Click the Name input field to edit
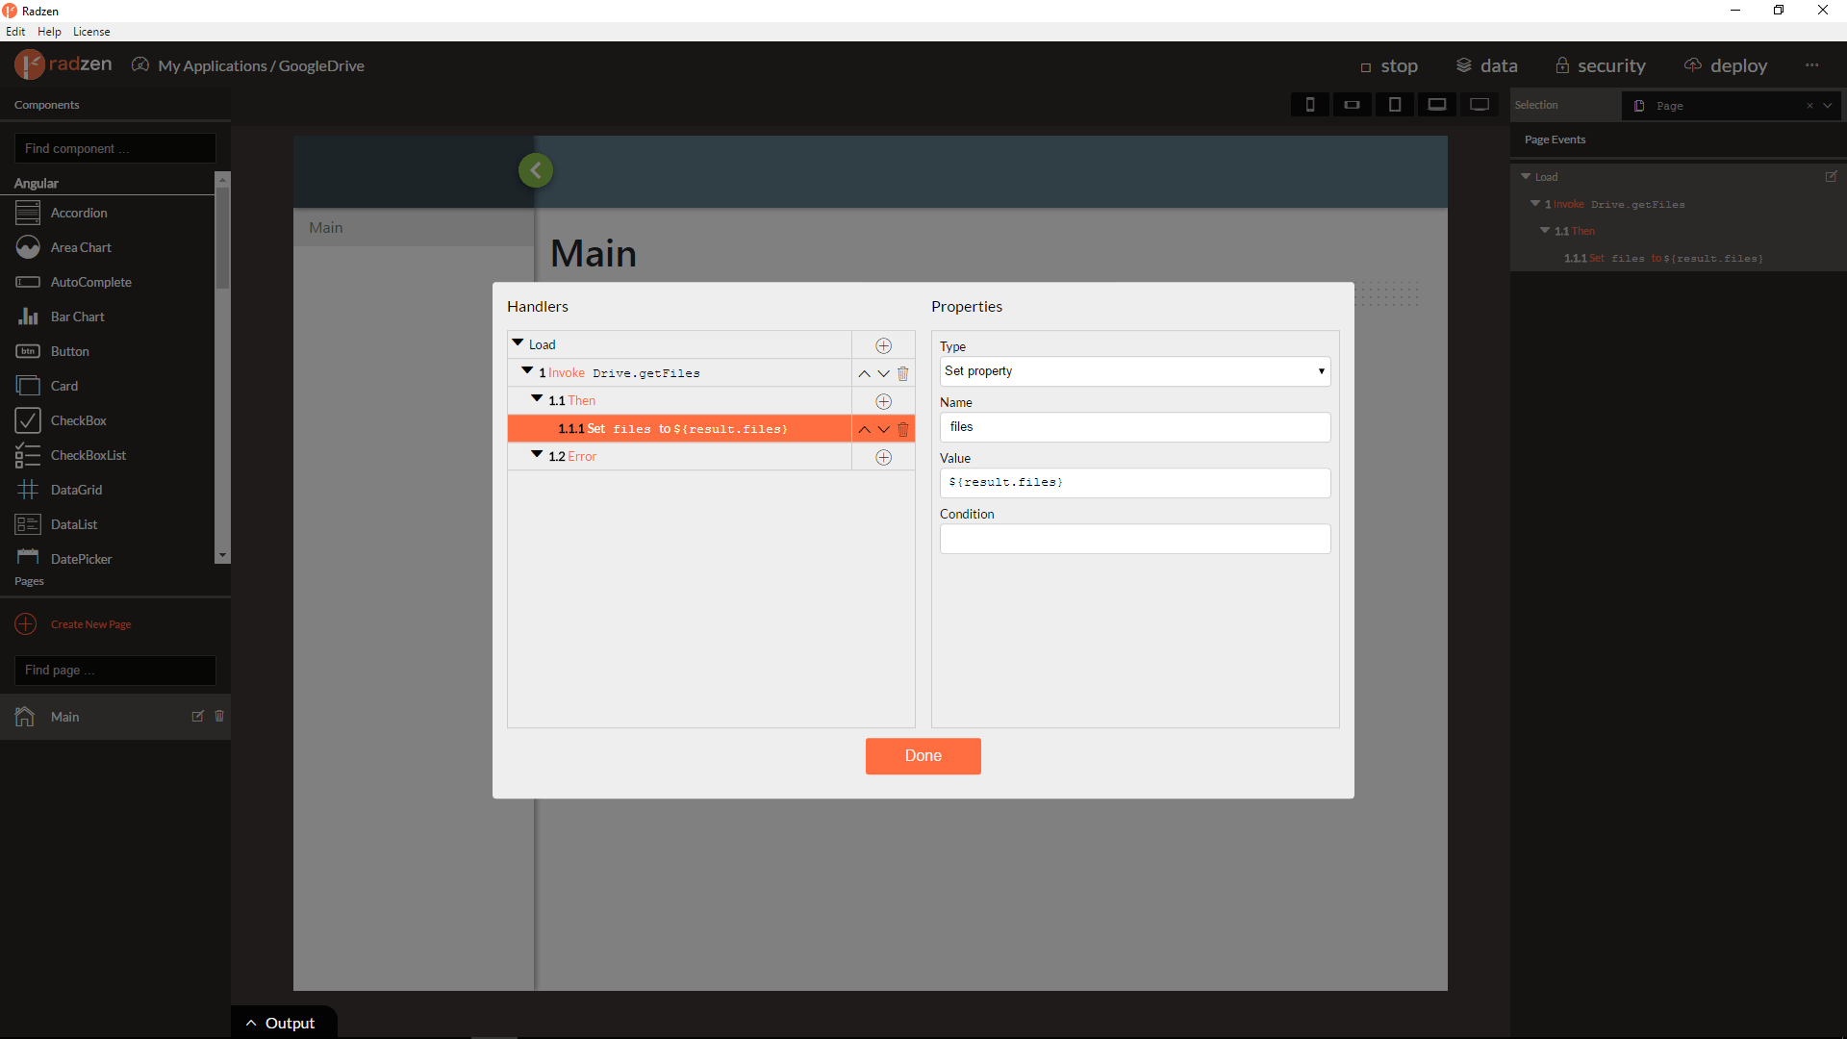The height and width of the screenshot is (1039, 1847). [1134, 426]
